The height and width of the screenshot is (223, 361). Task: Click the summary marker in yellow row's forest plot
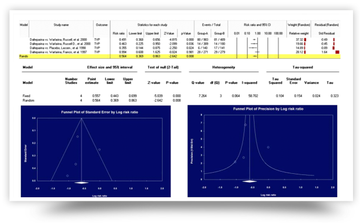tap(255, 56)
